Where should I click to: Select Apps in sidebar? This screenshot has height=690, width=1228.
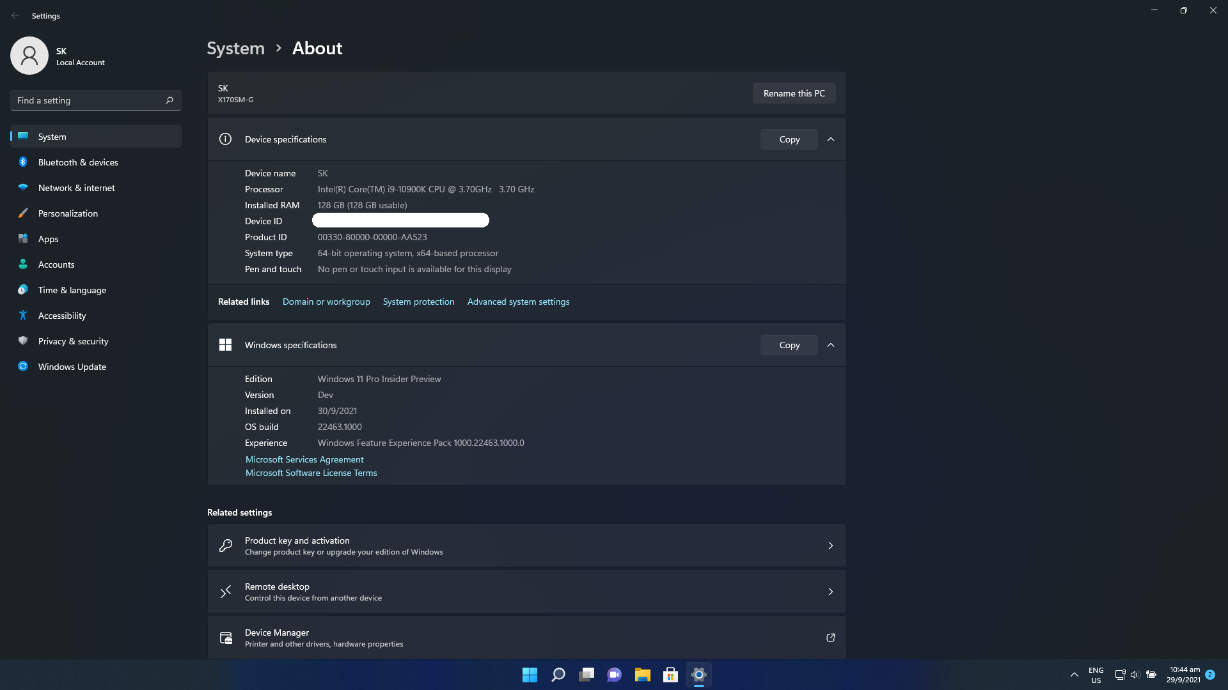click(96, 239)
